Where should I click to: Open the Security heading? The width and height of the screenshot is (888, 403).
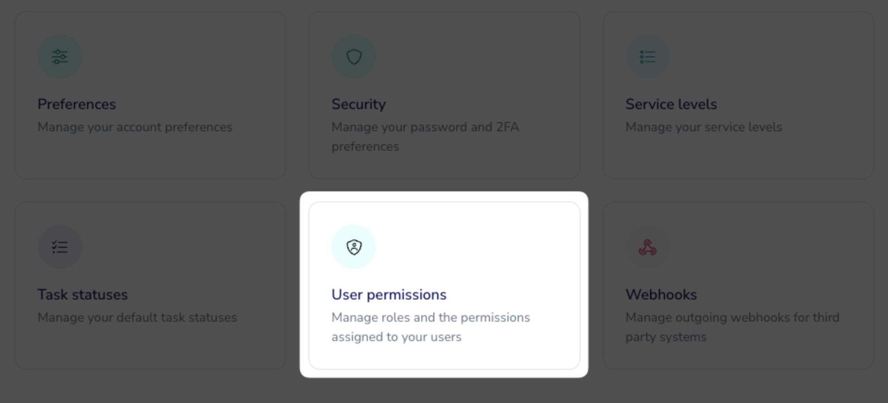pyautogui.click(x=358, y=104)
